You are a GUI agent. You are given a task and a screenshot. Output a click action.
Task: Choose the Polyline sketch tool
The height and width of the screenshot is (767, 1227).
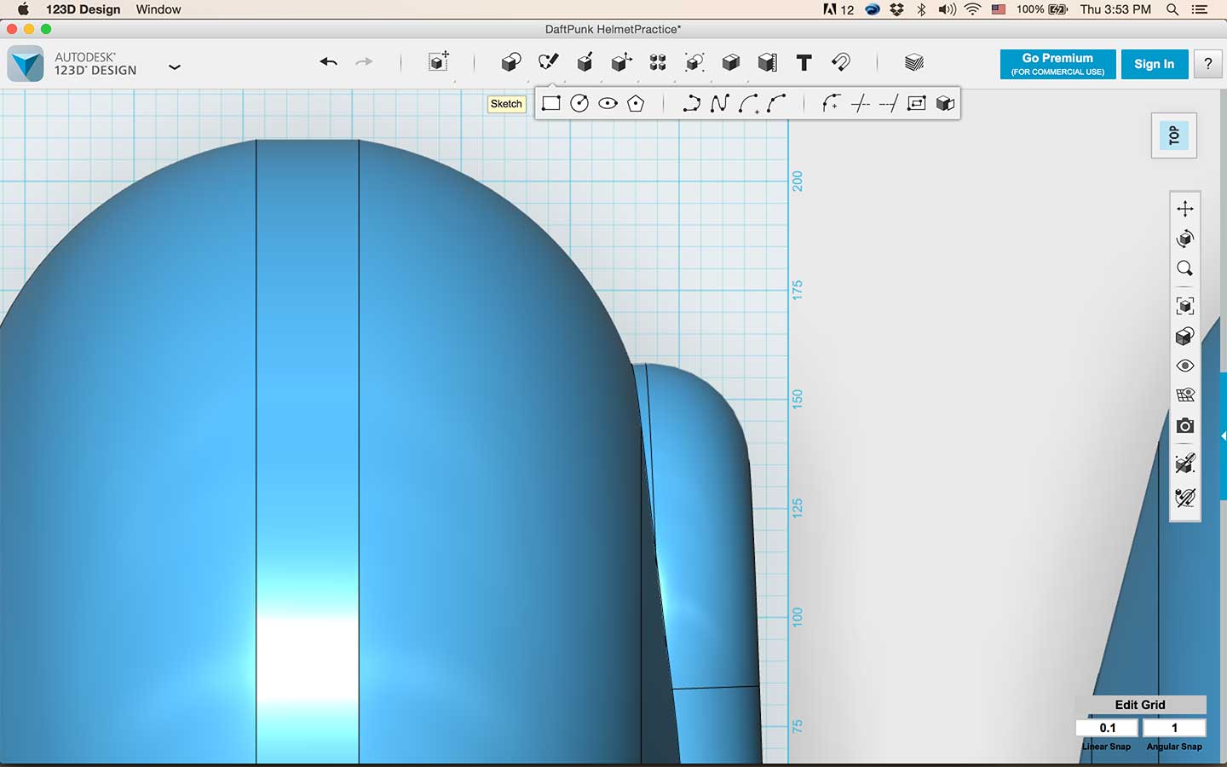[x=691, y=103]
